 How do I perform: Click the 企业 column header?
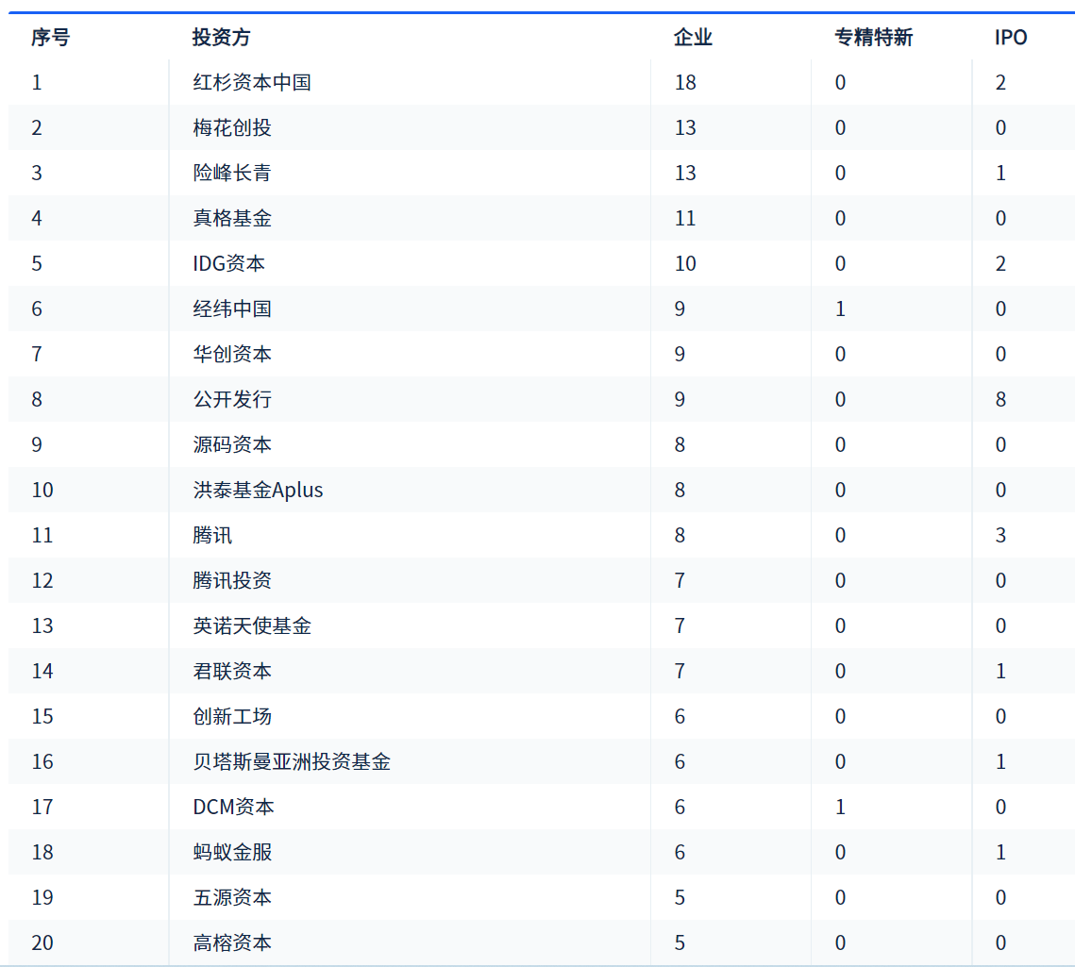pyautogui.click(x=693, y=37)
